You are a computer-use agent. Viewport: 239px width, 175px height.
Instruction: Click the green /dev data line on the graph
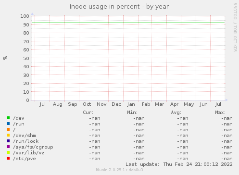pyautogui.click(x=128, y=23)
